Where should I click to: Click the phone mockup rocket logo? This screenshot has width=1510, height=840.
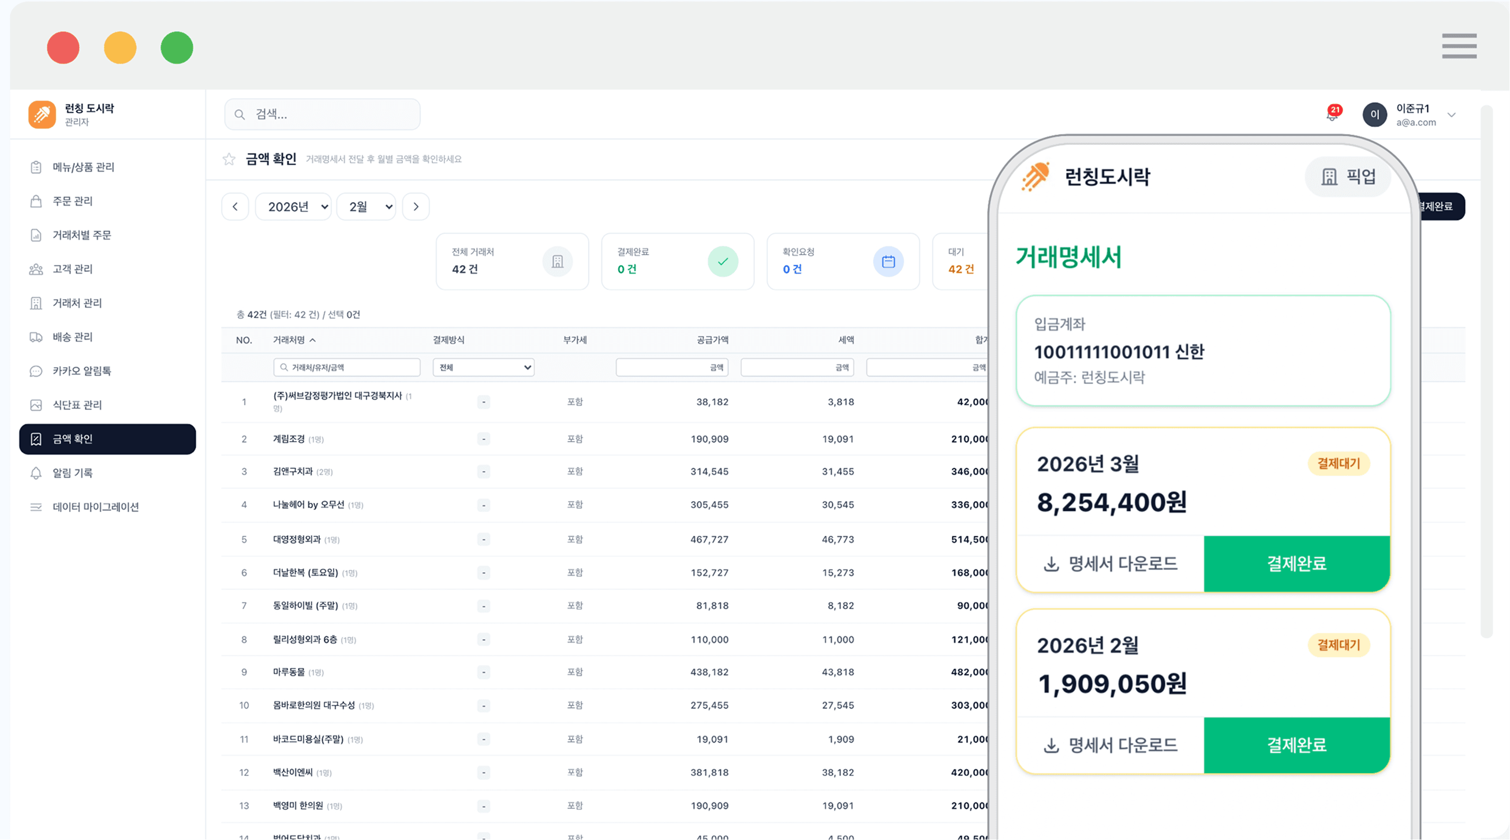pos(1035,177)
